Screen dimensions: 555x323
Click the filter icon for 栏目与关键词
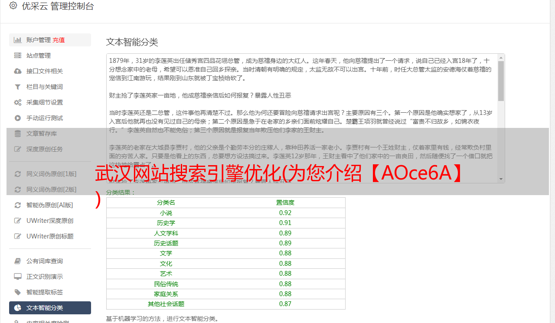coord(17,87)
